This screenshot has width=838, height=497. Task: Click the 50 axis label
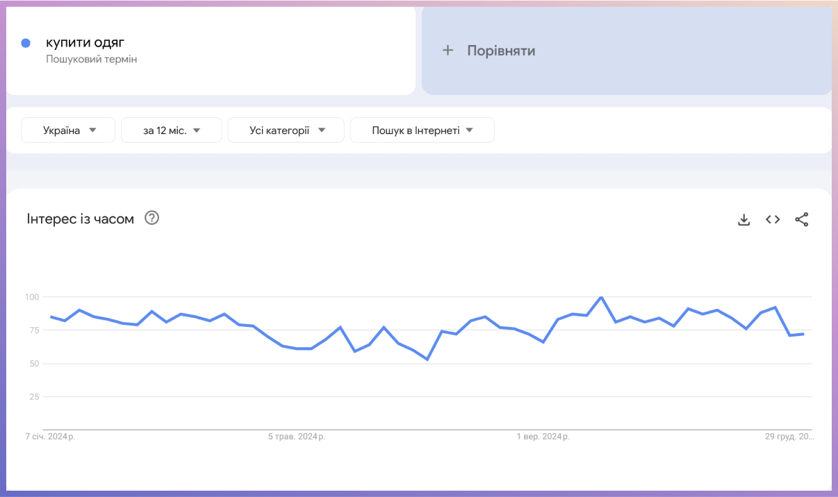34,364
